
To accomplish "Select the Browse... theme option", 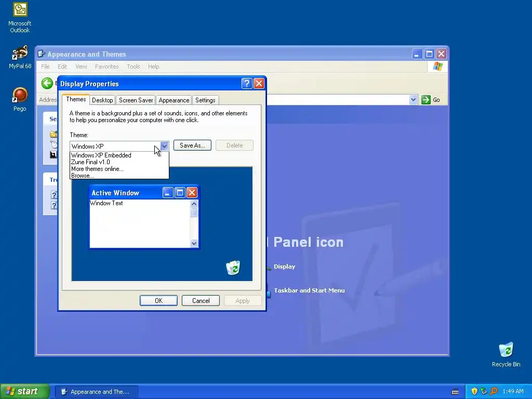I will 119,176.
